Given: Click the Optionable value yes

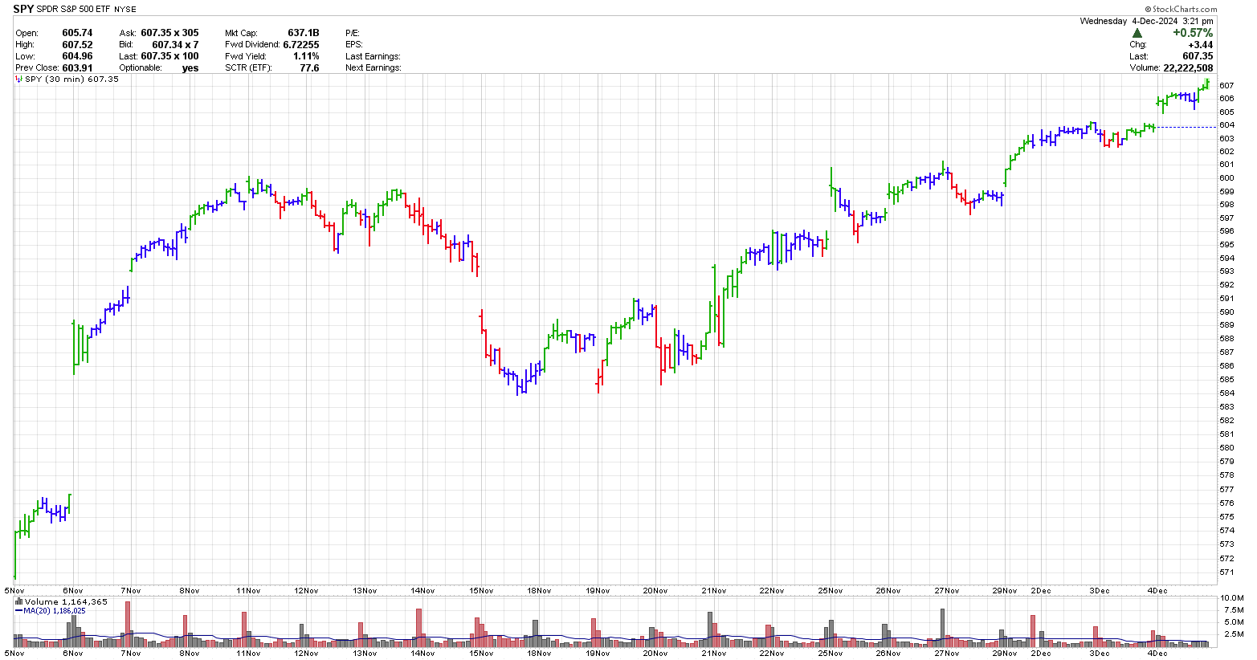Looking at the screenshot, I should [190, 68].
